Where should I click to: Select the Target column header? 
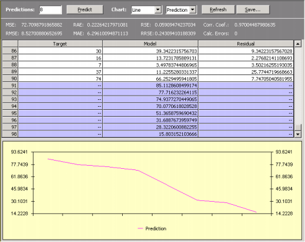[60, 43]
